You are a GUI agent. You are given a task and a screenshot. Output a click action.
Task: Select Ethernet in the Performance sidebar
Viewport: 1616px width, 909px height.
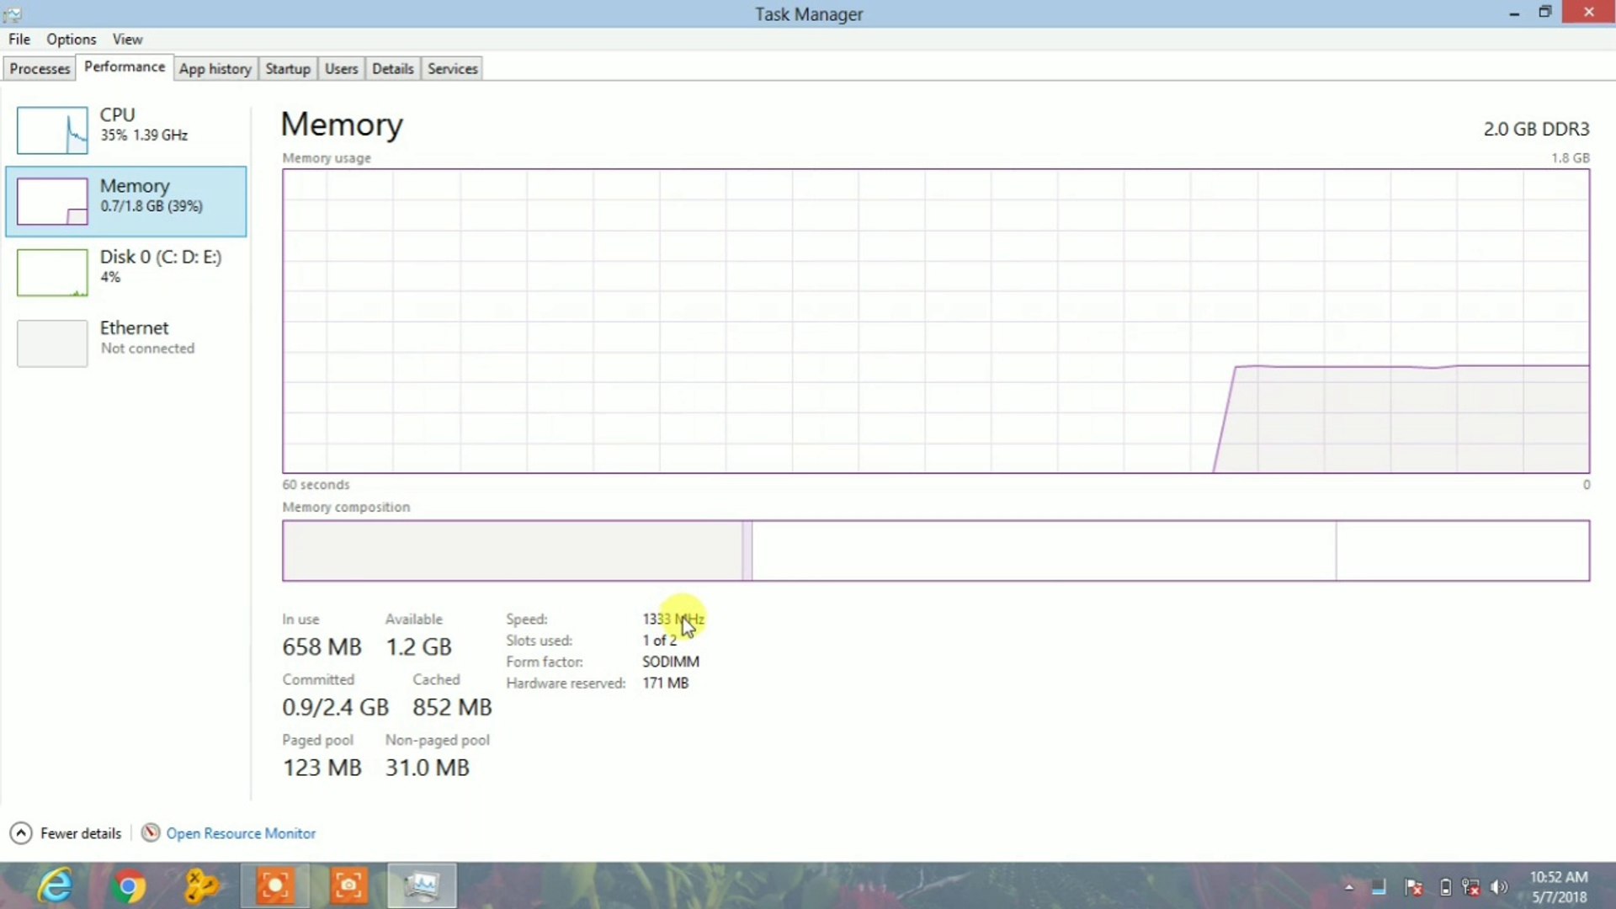pos(126,341)
